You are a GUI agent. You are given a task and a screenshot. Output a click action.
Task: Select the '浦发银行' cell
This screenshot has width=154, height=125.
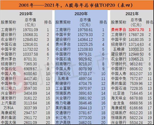point(8,98)
